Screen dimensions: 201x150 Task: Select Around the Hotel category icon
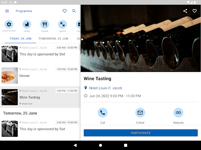pyautogui.click(x=9, y=24)
